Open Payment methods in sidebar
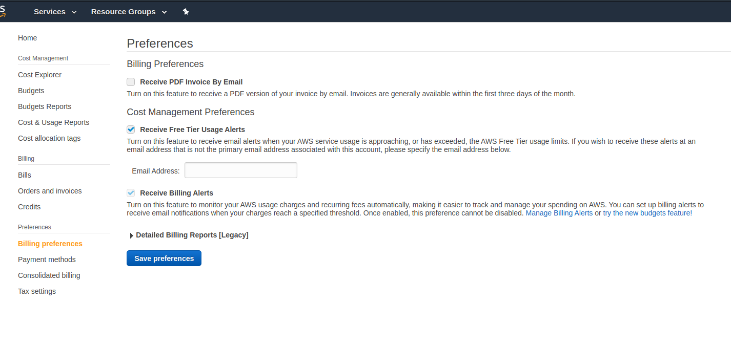The image size is (731, 347). pos(47,259)
